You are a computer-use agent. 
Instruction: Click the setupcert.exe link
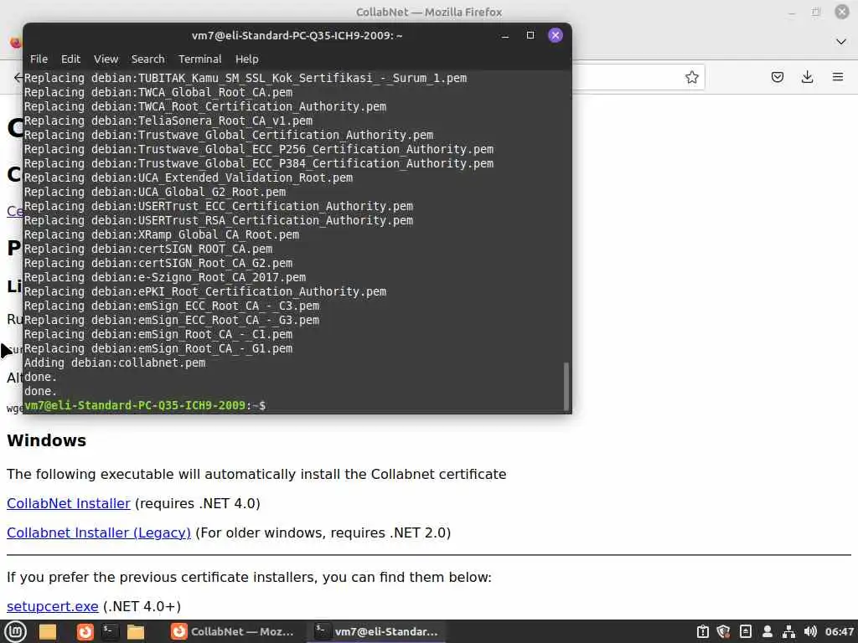pyautogui.click(x=53, y=606)
